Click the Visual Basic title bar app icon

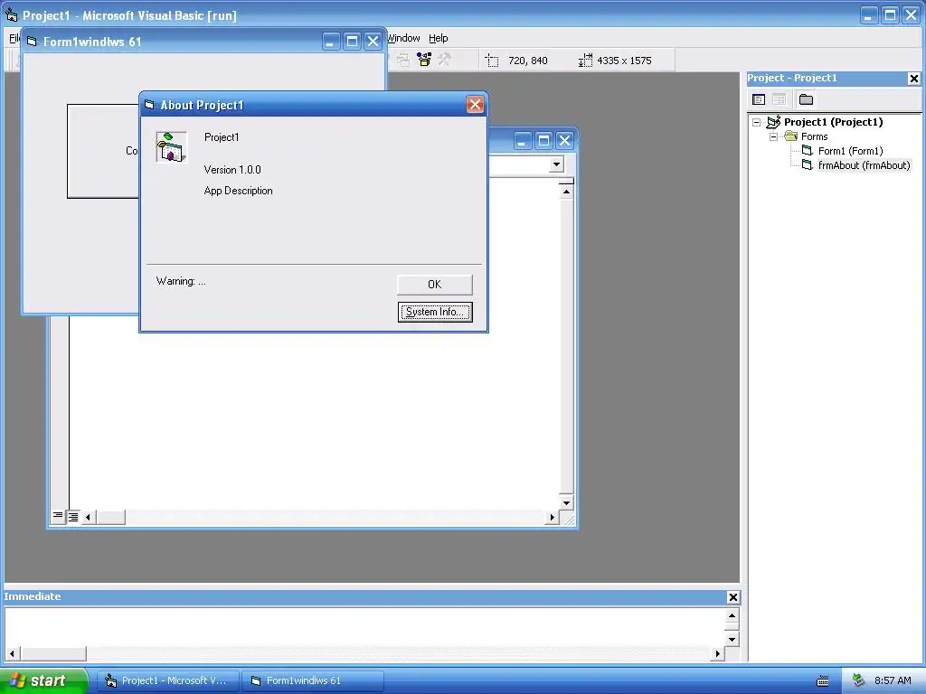coord(11,14)
